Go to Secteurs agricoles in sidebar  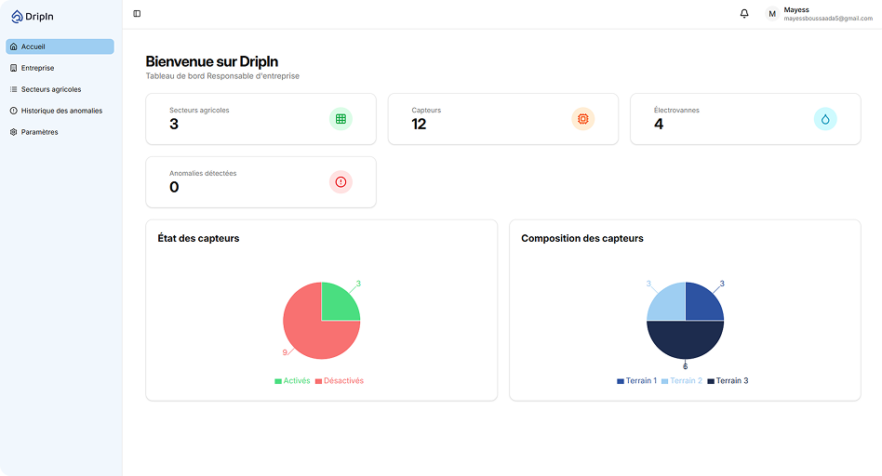click(60, 89)
